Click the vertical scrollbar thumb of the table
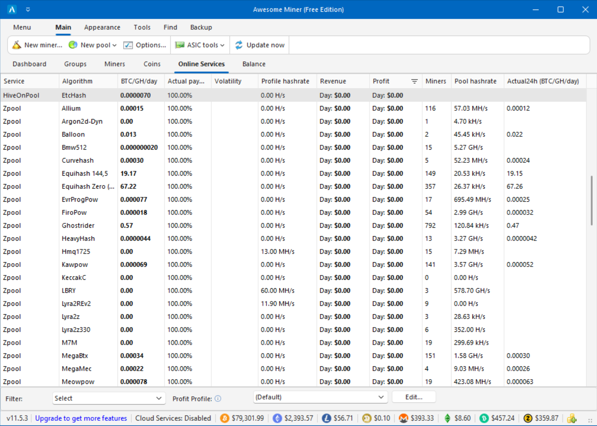 [x=592, y=200]
